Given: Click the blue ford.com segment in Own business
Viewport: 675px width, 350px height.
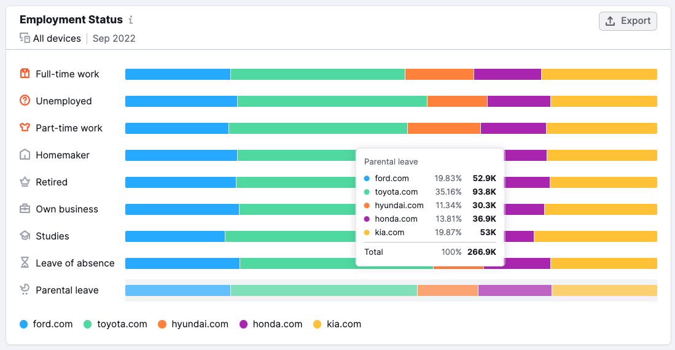Looking at the screenshot, I should [182, 209].
